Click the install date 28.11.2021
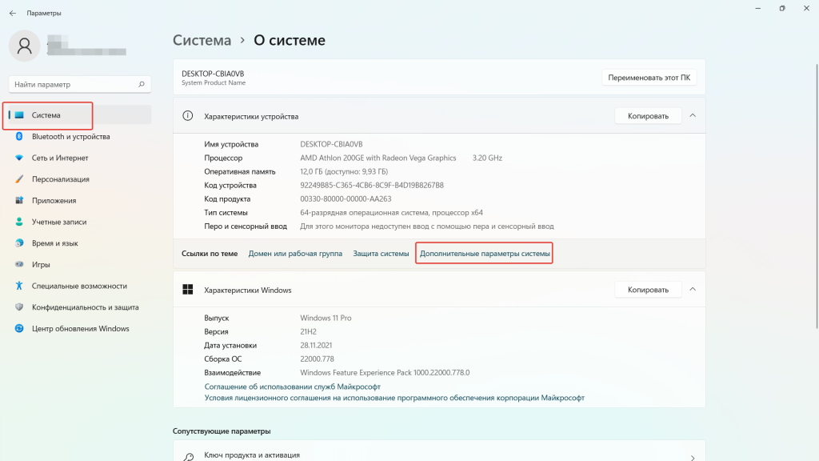 point(316,346)
